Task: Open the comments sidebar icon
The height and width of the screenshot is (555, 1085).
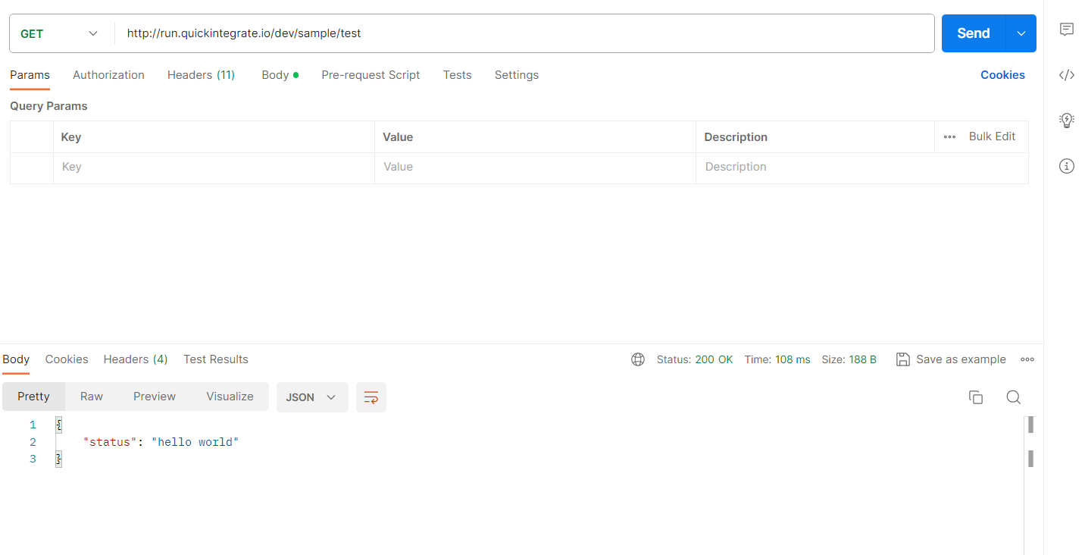Action: pyautogui.click(x=1067, y=30)
